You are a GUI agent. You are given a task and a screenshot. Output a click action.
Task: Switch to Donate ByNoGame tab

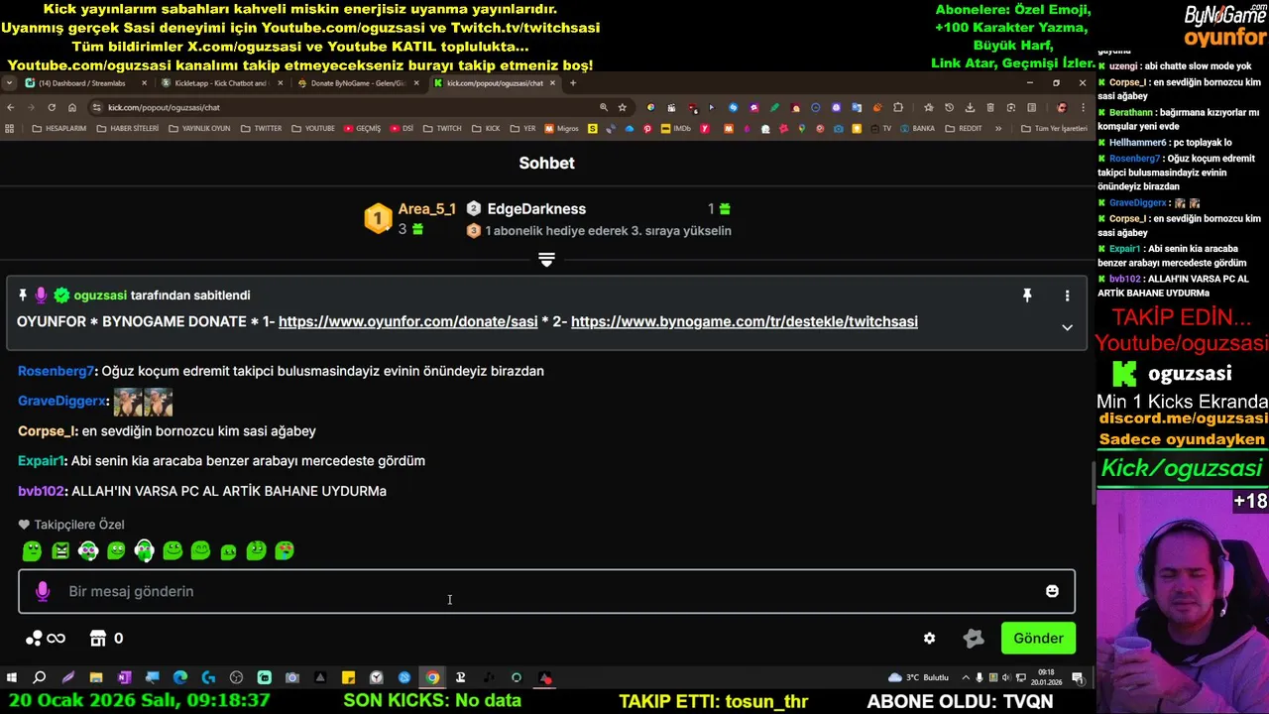tap(357, 83)
